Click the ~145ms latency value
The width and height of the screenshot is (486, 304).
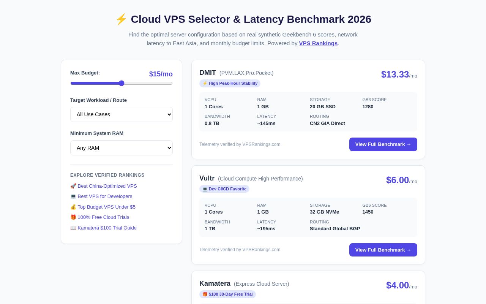266,123
